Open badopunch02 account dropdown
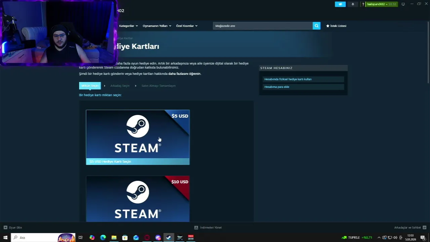The width and height of the screenshot is (430, 242). [381, 4]
